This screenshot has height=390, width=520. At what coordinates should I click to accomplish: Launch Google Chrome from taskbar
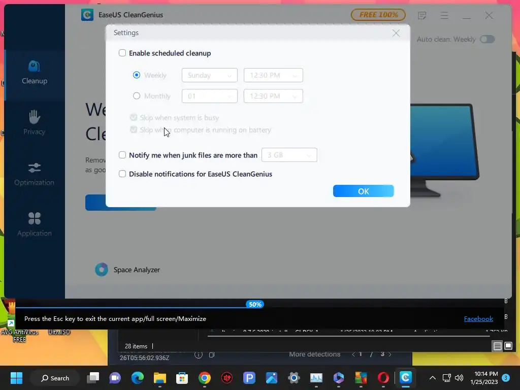coord(205,378)
